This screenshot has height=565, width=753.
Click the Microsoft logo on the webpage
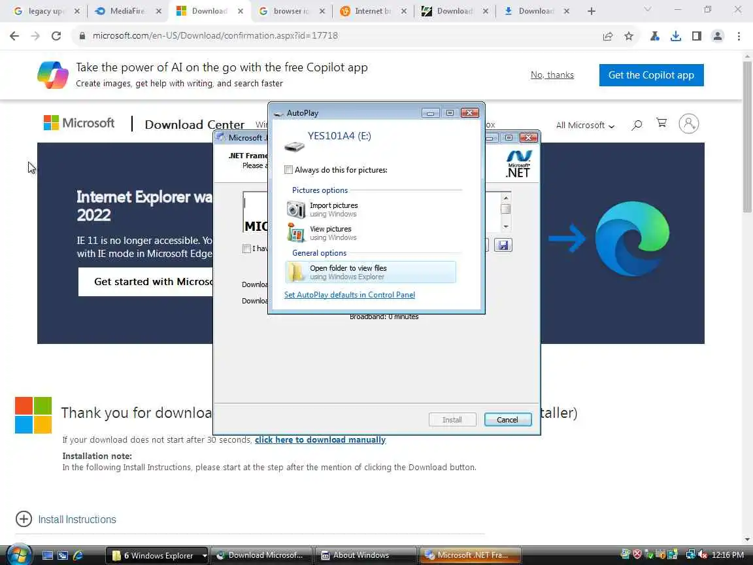79,123
